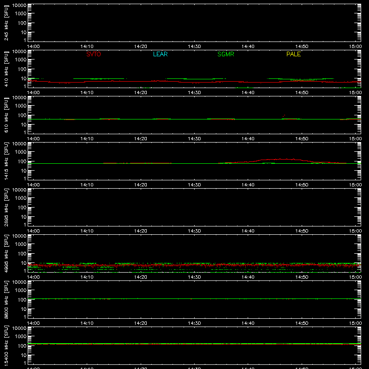The height and width of the screenshot is (369, 369).
Task: Click the 1000 tick value on 15400 MHz axis
Action: click(21, 337)
